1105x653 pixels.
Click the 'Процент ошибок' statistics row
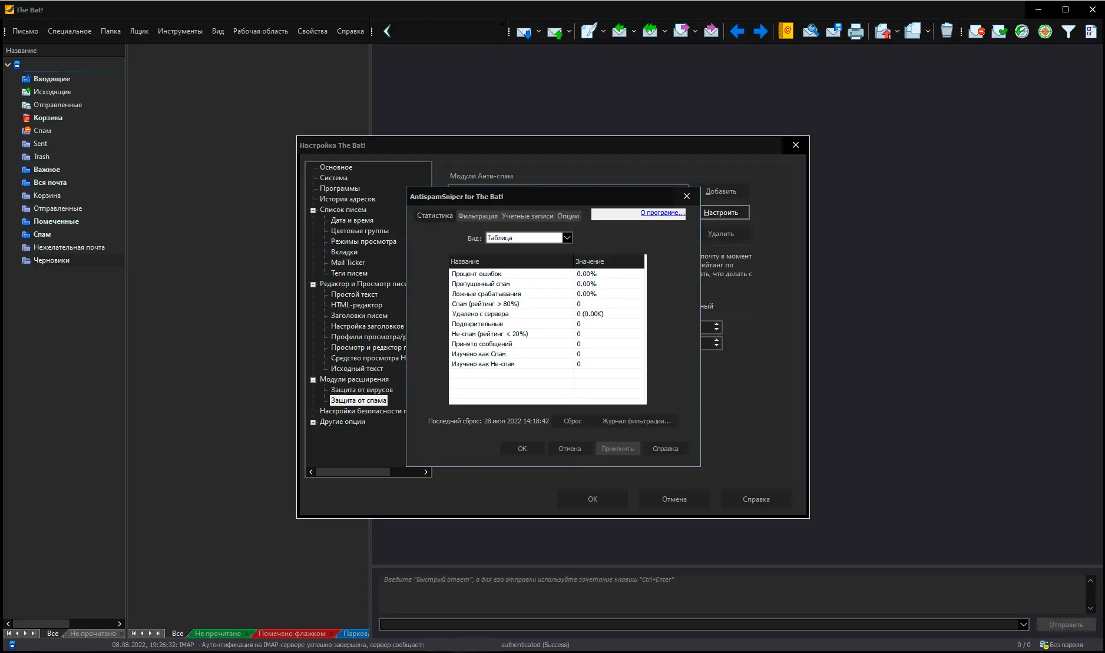[x=547, y=274]
